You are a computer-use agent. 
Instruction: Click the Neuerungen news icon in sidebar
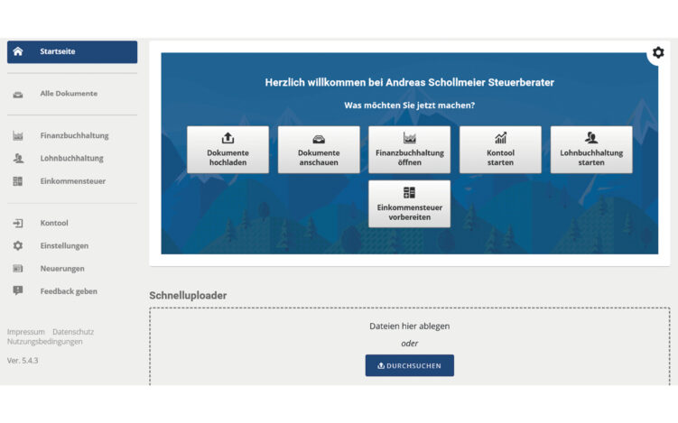tap(18, 269)
